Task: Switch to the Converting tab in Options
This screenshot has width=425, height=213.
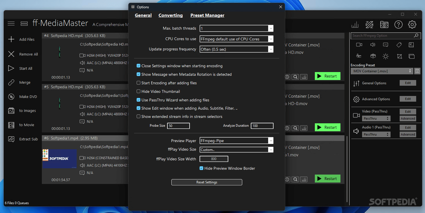Action: [x=171, y=15]
